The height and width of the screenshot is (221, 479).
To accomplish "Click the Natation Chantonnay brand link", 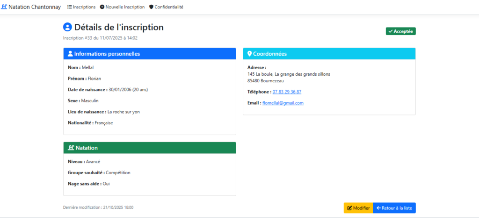I will [x=31, y=7].
